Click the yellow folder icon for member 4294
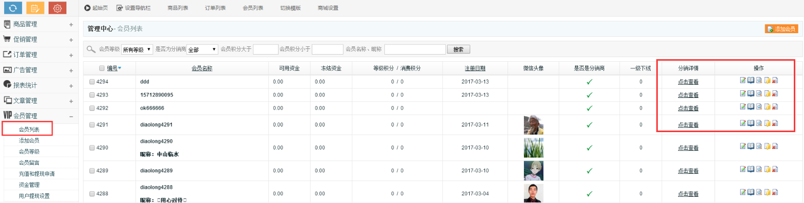This screenshot has height=203, width=804. click(767, 80)
